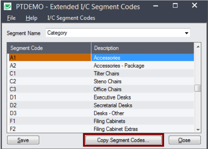Click the PTDEMO application icon in title bar
Viewport: 208px width, 149px height.
[x=8, y=6]
